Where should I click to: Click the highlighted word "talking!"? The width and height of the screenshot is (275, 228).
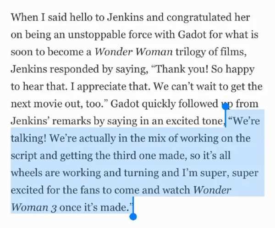click(28, 139)
